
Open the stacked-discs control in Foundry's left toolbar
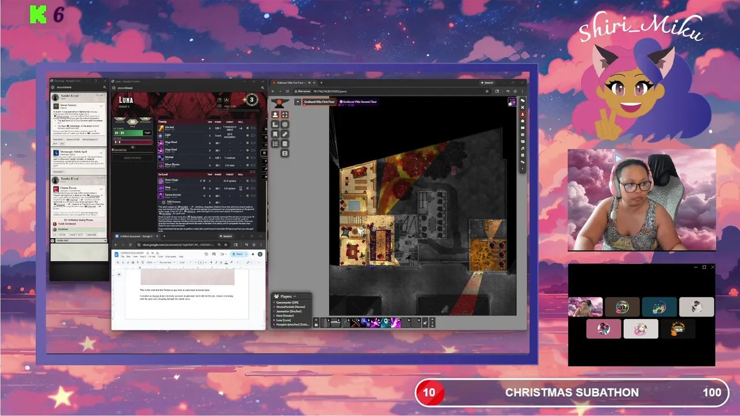click(285, 144)
